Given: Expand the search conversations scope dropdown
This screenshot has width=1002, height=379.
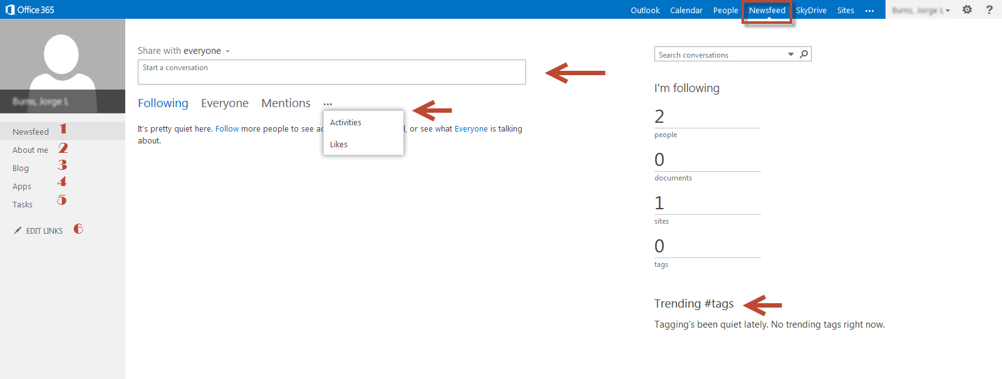Looking at the screenshot, I should pyautogui.click(x=790, y=55).
